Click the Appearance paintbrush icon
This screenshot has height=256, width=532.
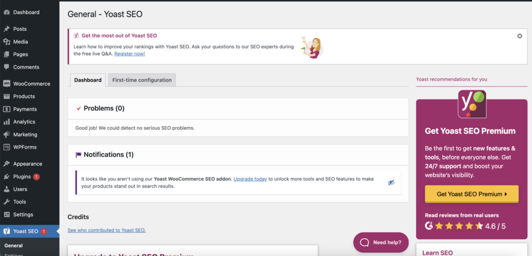7,164
